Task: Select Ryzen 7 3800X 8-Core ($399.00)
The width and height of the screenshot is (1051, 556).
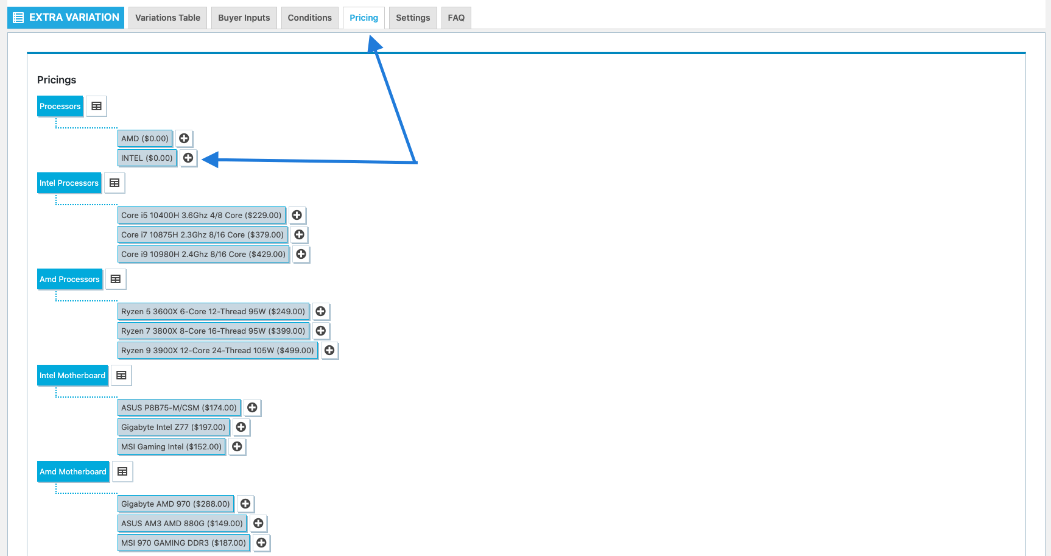Action: click(213, 331)
